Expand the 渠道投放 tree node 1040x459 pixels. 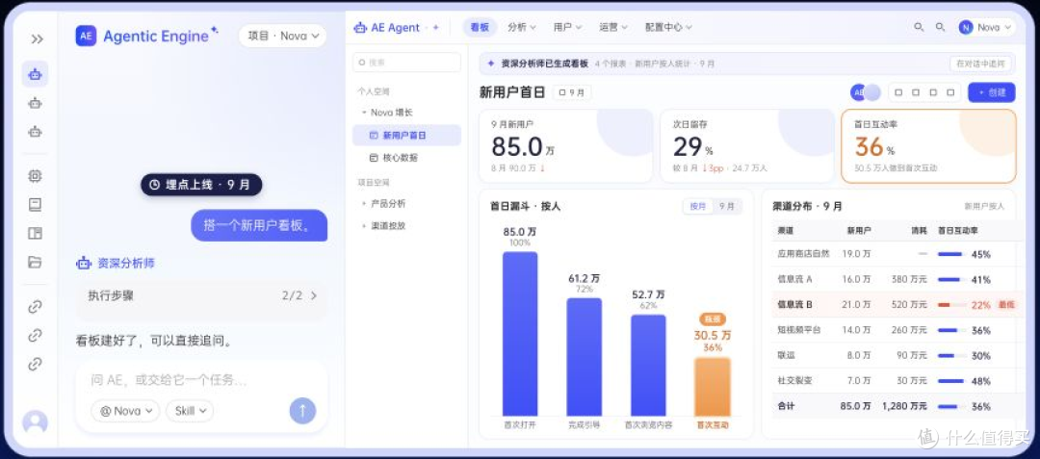click(x=364, y=226)
